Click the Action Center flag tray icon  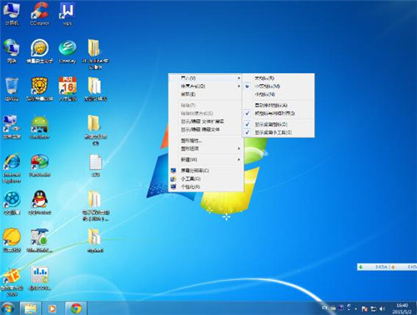pyautogui.click(x=364, y=308)
